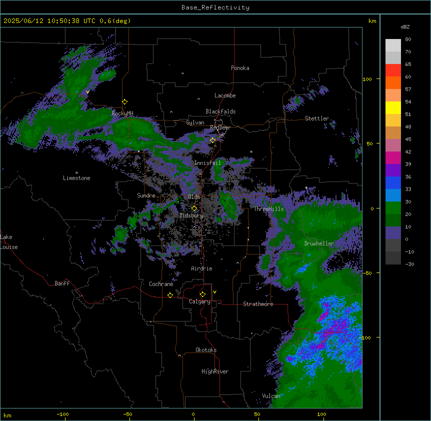Click the 50 tick label on bottom axis

coord(257,414)
